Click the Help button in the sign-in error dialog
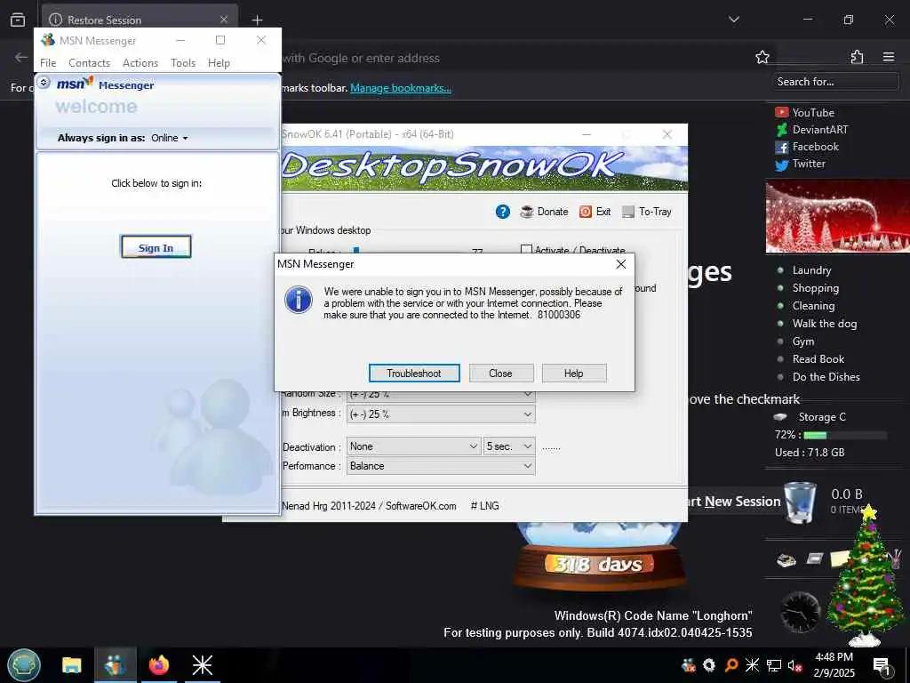Image resolution: width=910 pixels, height=683 pixels. 573,373
